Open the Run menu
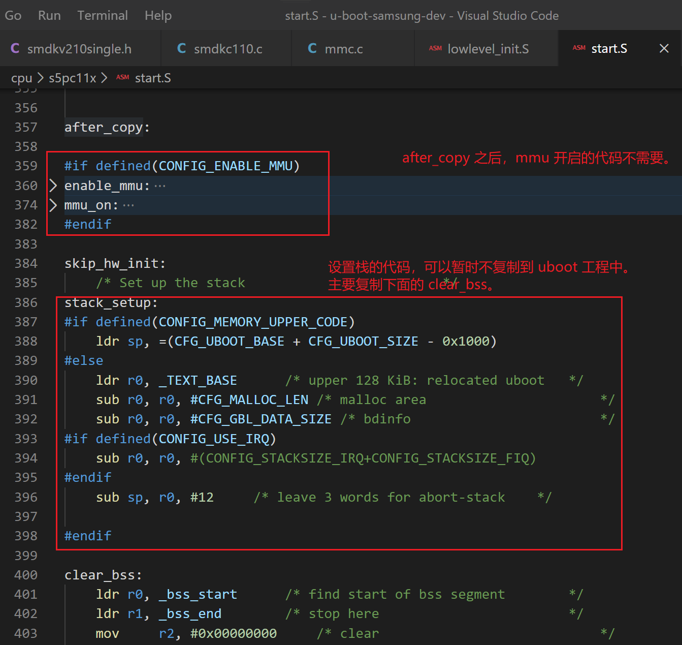Image resolution: width=682 pixels, height=645 pixels. coord(49,16)
